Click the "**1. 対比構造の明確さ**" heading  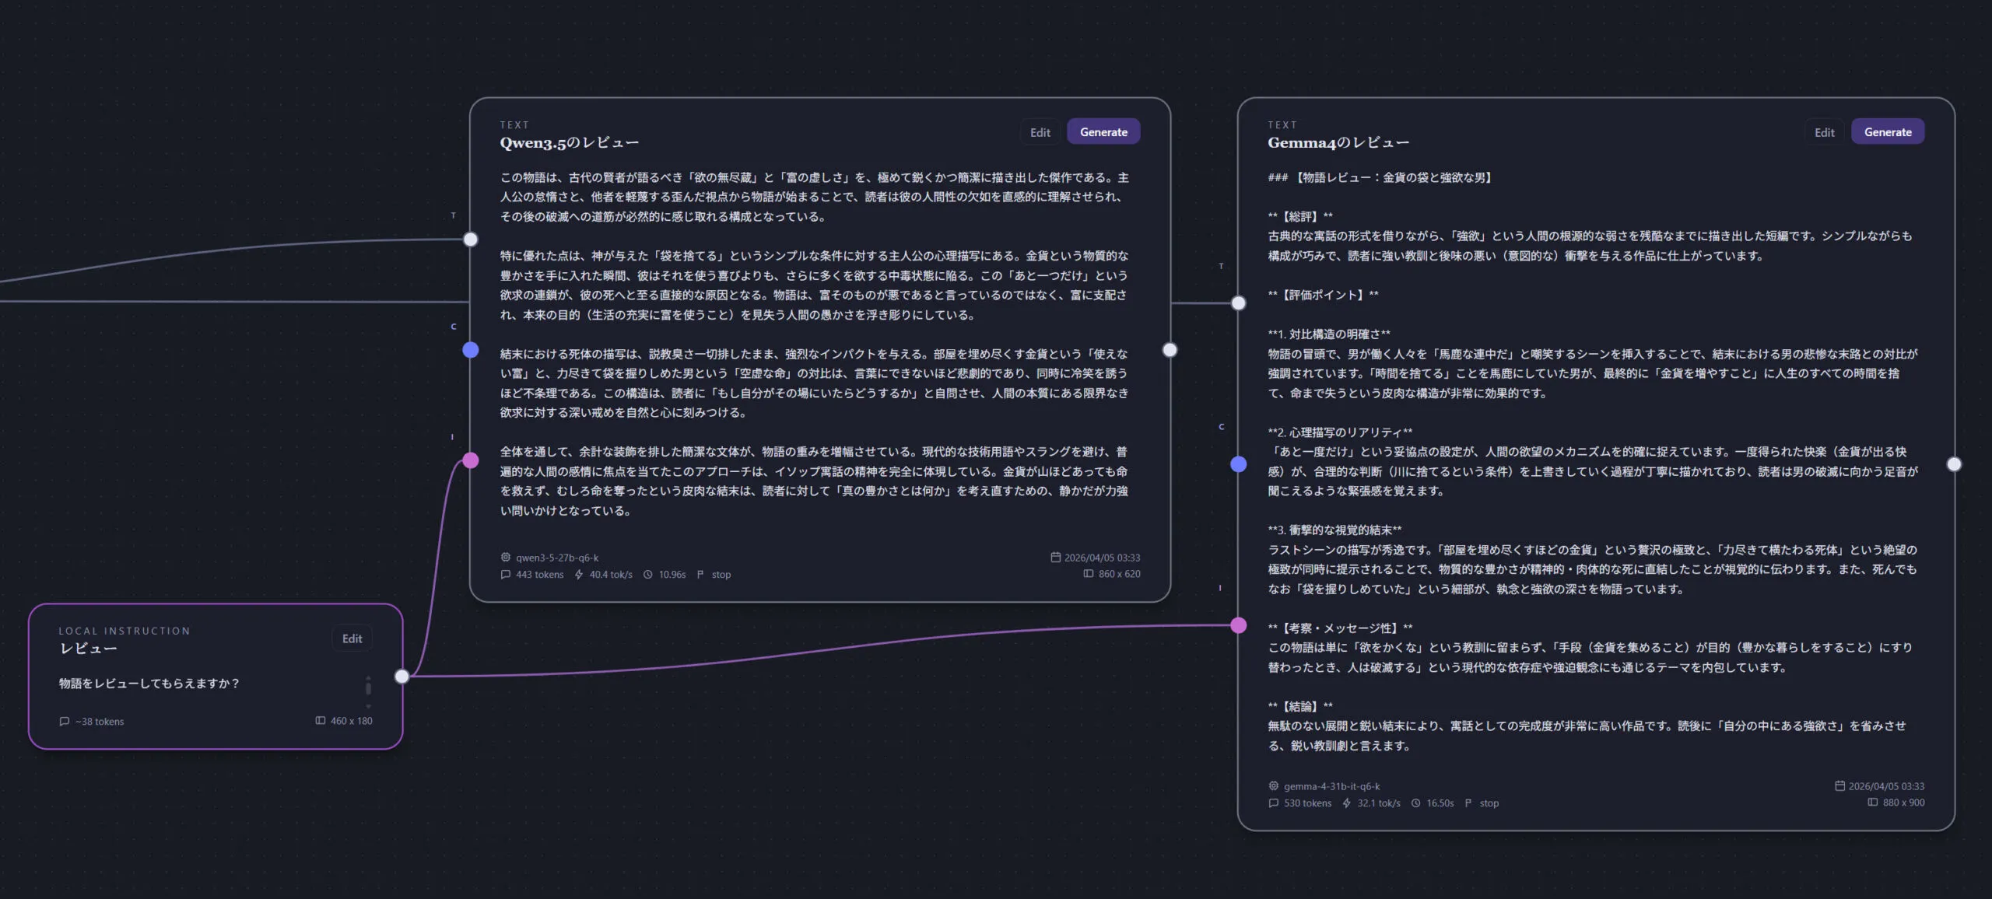click(x=1329, y=334)
